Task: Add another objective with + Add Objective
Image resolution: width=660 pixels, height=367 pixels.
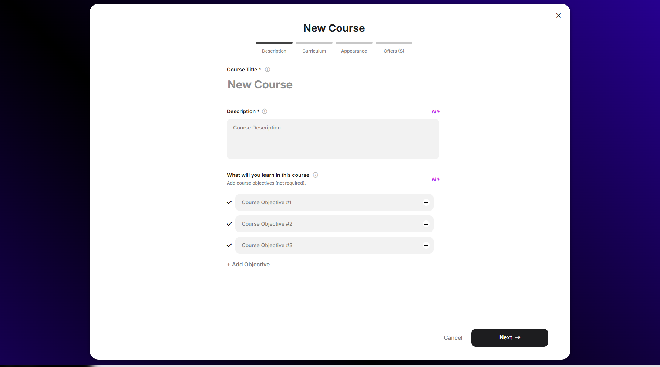Action: pyautogui.click(x=248, y=265)
